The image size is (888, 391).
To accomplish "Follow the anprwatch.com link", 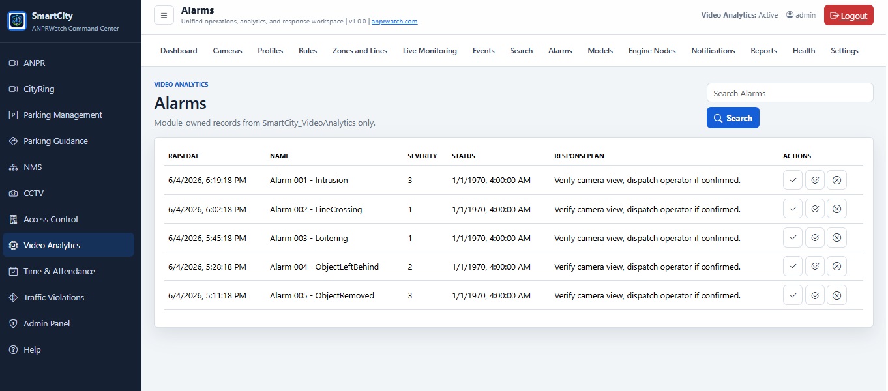I will point(394,22).
